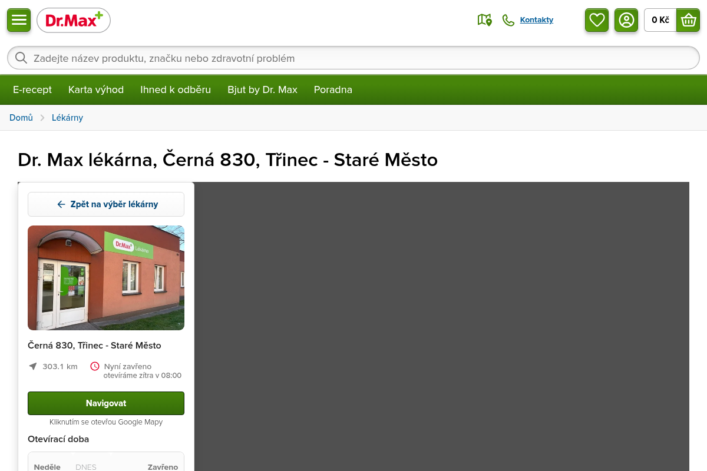Focus the product search field
The height and width of the screenshot is (471, 707).
tap(353, 58)
